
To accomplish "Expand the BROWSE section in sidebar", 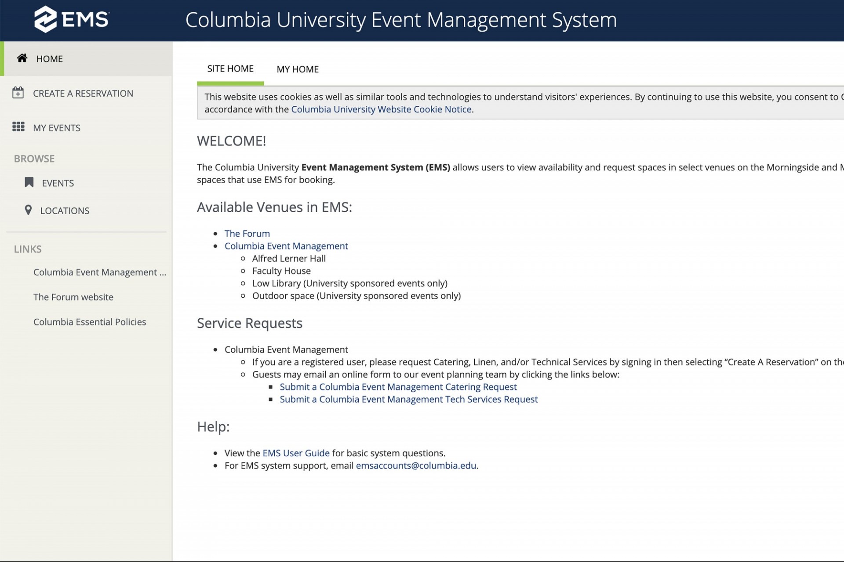I will [x=34, y=159].
